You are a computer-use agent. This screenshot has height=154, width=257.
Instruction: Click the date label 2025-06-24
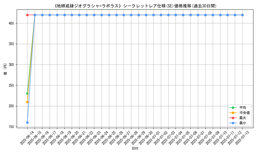pos(101,138)
